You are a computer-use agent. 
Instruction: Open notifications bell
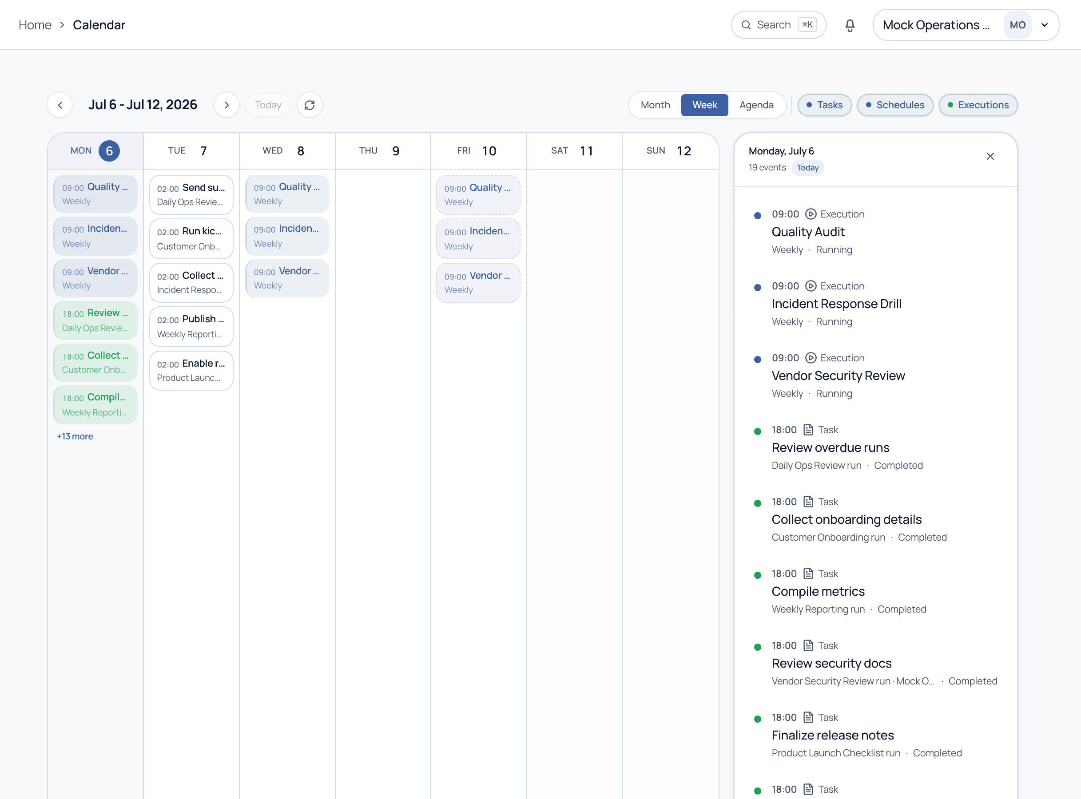(850, 25)
